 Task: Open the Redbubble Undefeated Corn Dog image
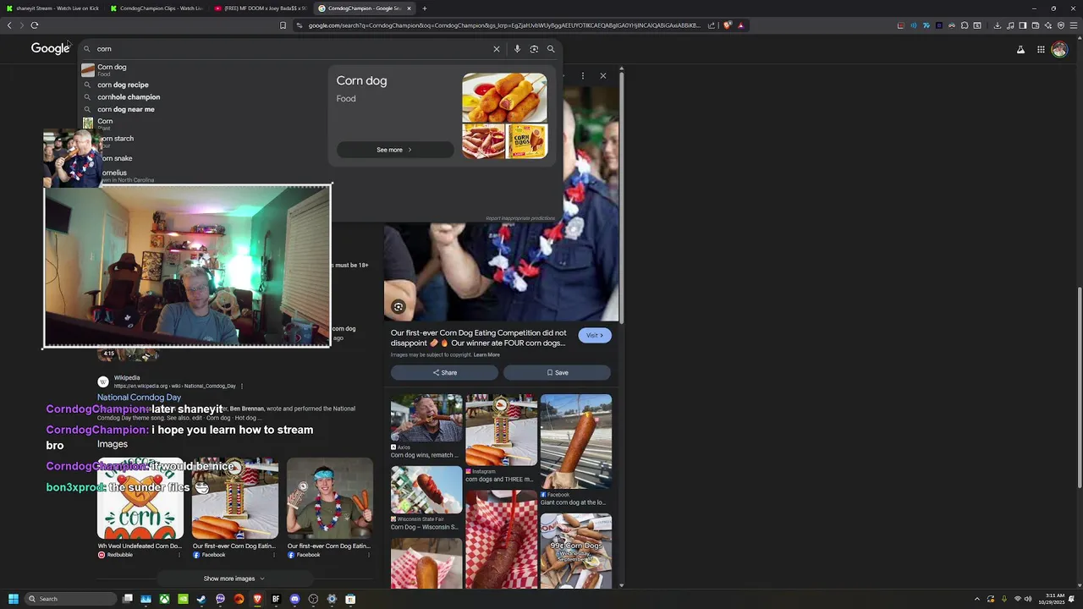[x=140, y=499]
